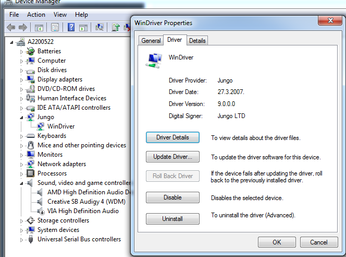Collapse Sound, video and game controllers node
The width and height of the screenshot is (346, 257).
click(21, 183)
